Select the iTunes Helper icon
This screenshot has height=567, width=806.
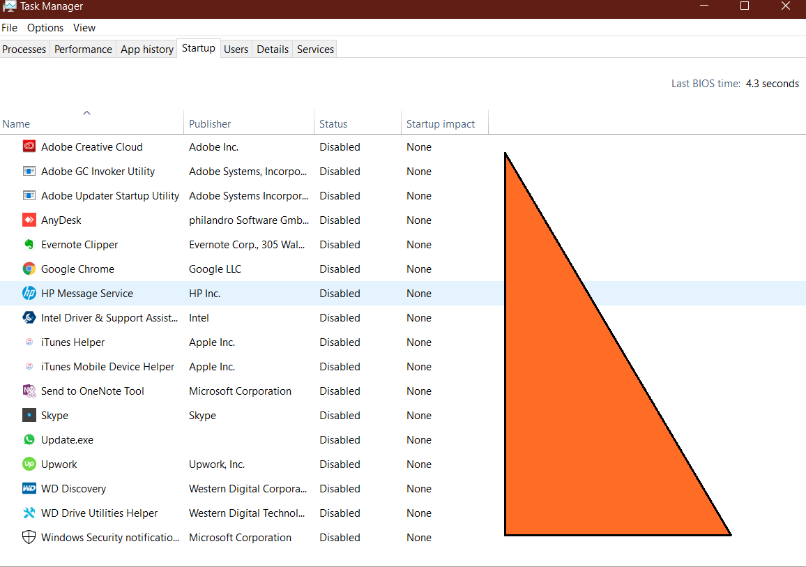pos(29,342)
